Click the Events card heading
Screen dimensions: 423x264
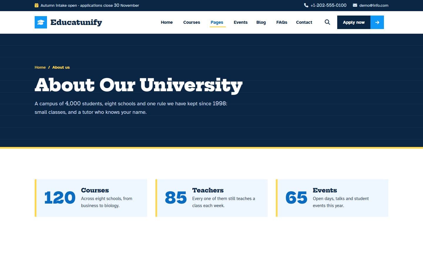tap(325, 190)
